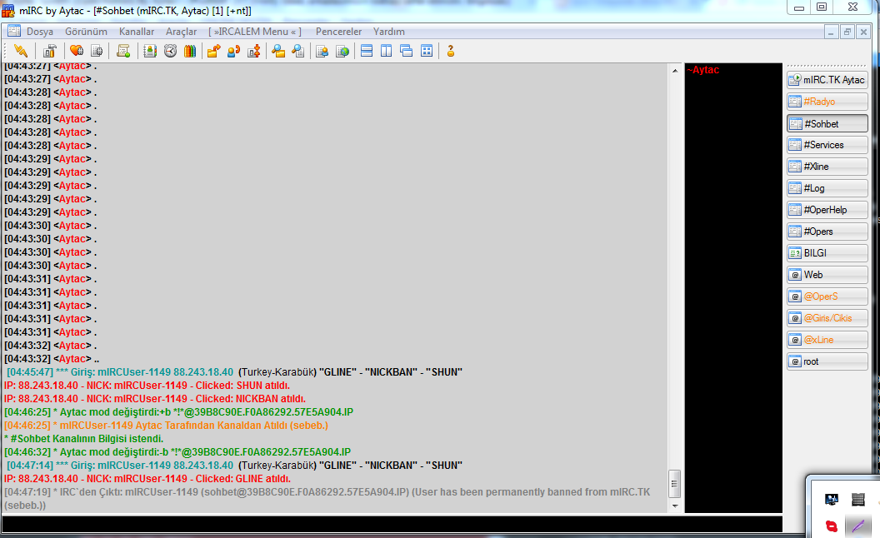The image size is (880, 538).
Task: Open the root window
Action: point(827,361)
